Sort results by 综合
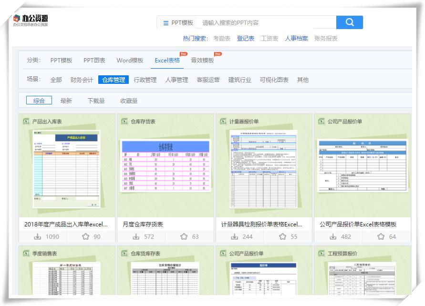Screen dimensions: 425x306 click(x=39, y=101)
